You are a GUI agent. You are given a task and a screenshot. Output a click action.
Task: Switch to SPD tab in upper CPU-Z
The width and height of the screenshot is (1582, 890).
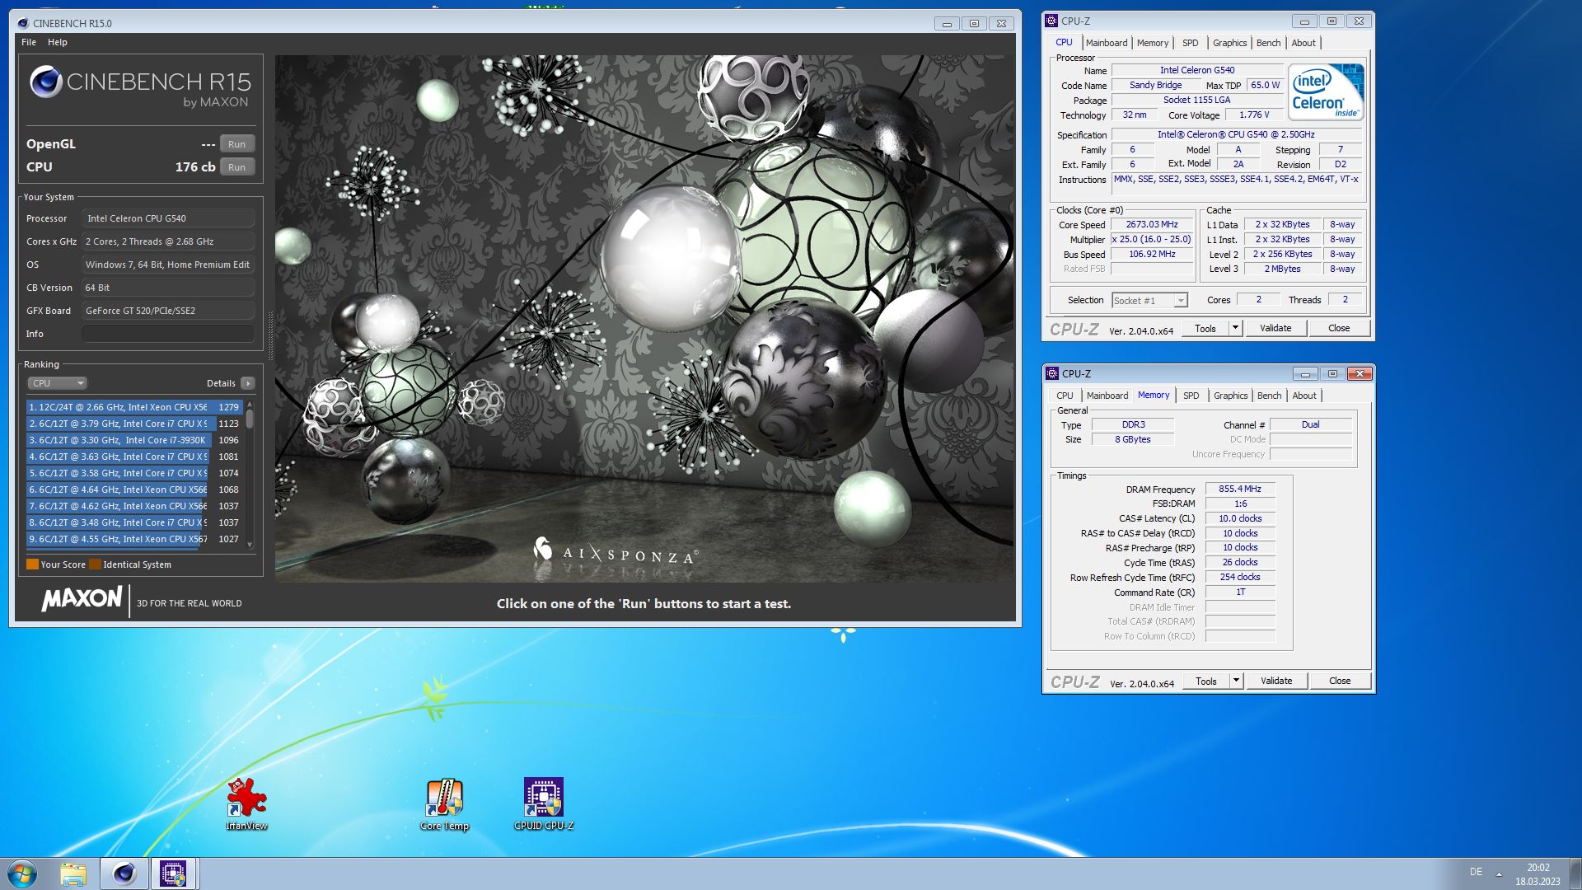click(x=1191, y=43)
